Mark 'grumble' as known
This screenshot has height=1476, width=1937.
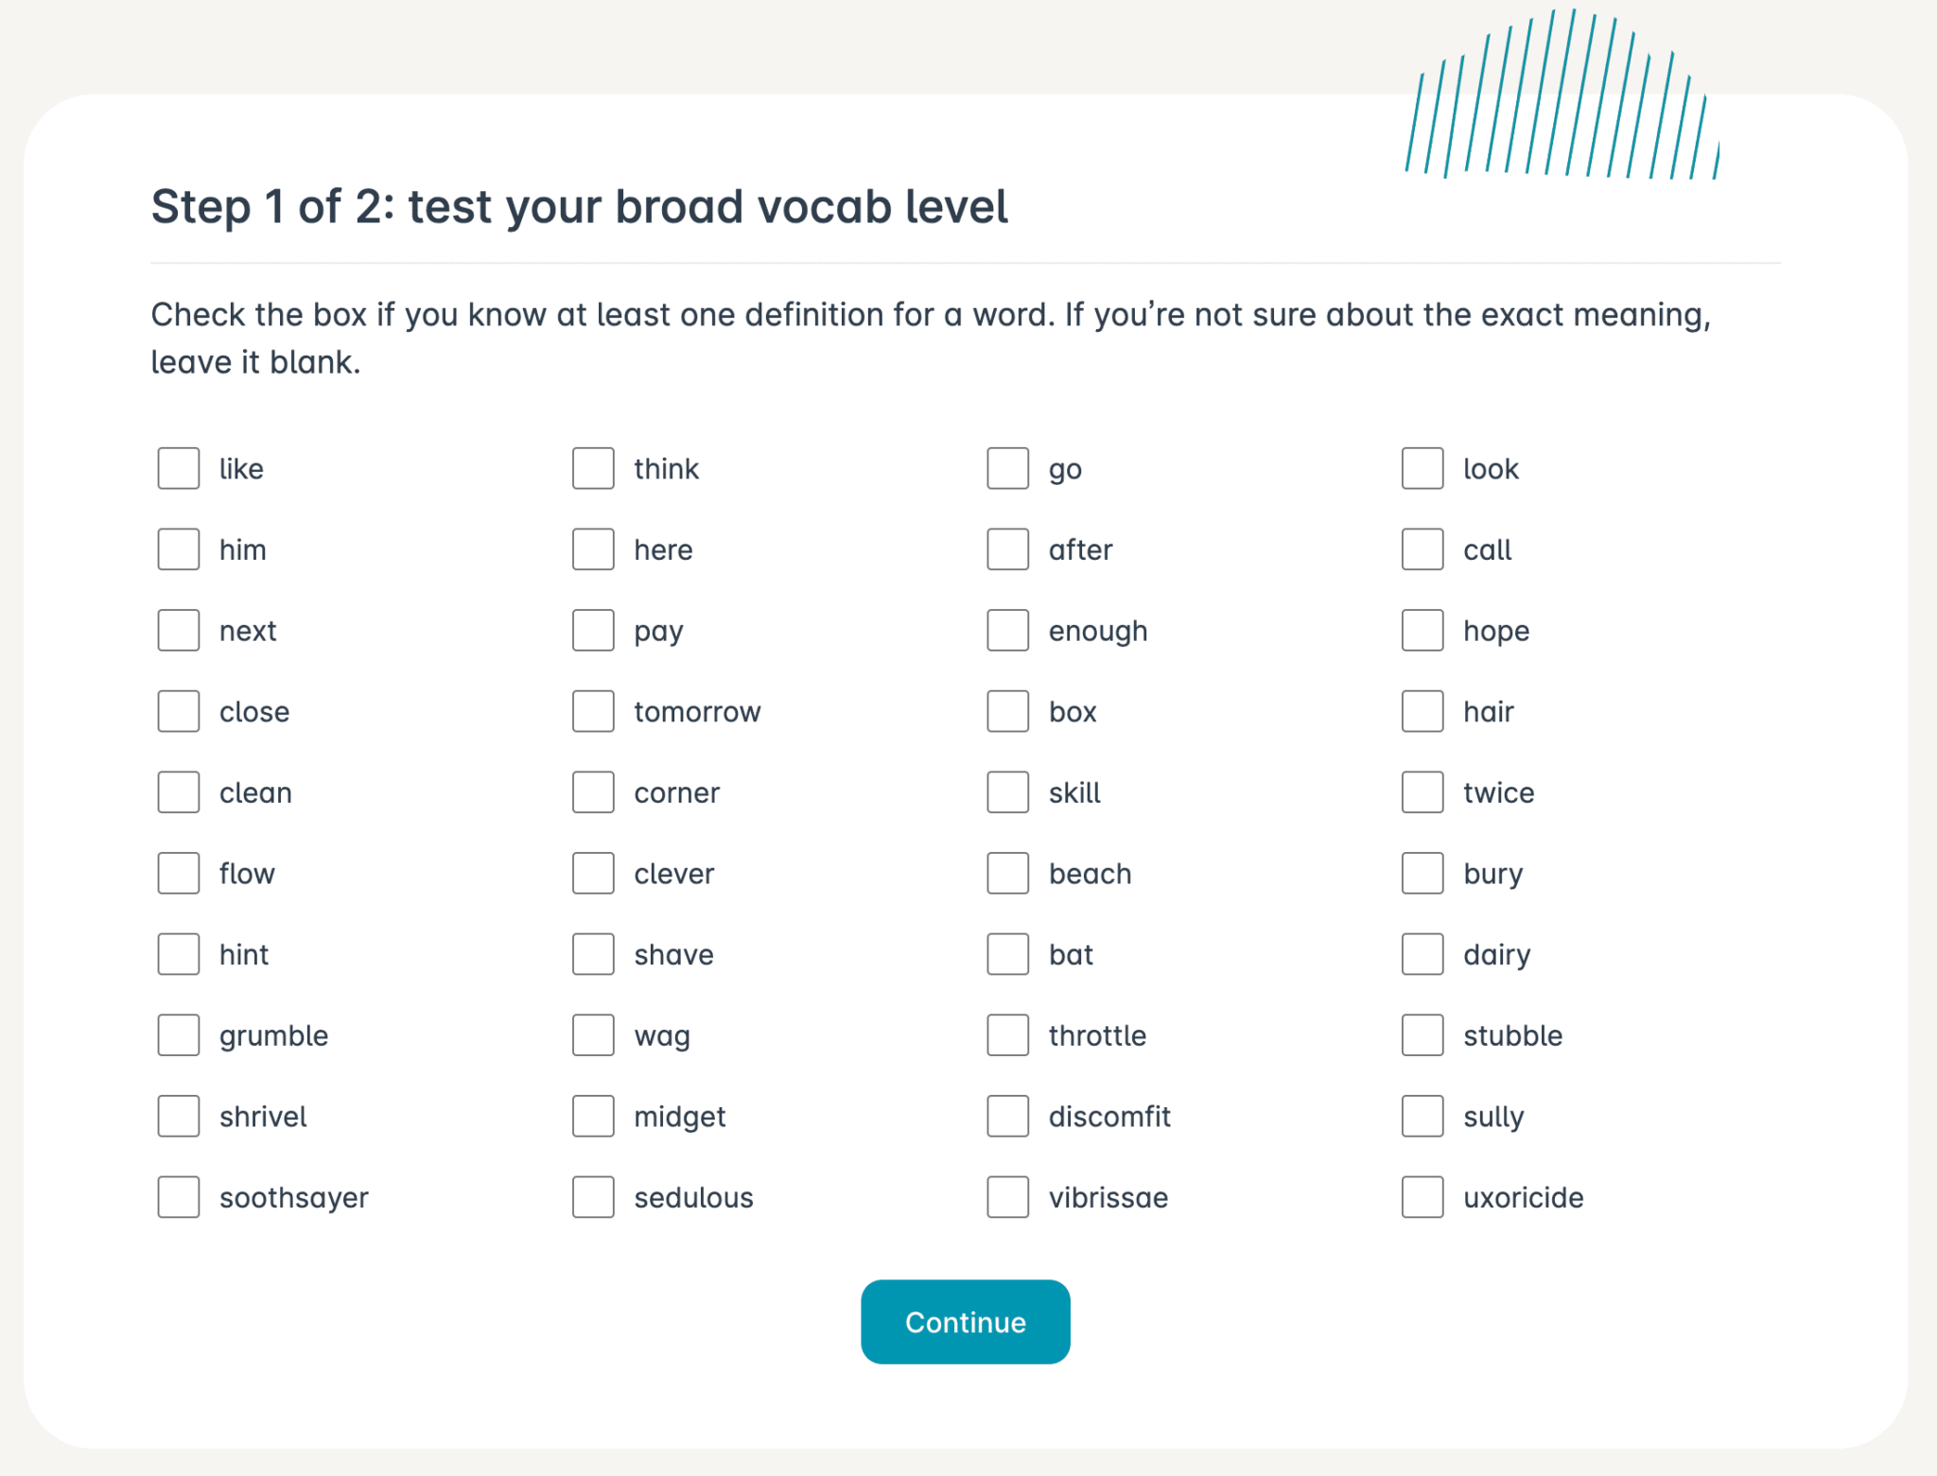179,1035
